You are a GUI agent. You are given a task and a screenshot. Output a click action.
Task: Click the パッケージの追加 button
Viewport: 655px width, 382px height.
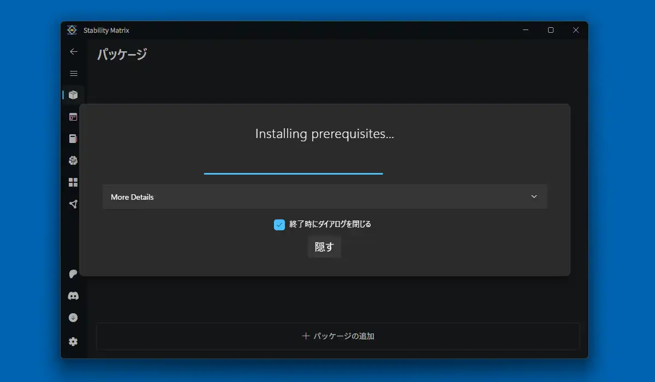[x=338, y=336]
